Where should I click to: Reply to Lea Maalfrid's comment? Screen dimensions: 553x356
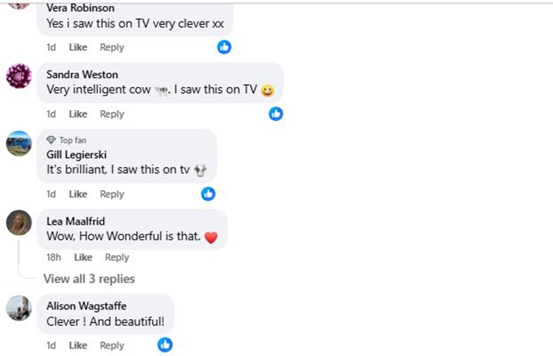click(x=117, y=257)
